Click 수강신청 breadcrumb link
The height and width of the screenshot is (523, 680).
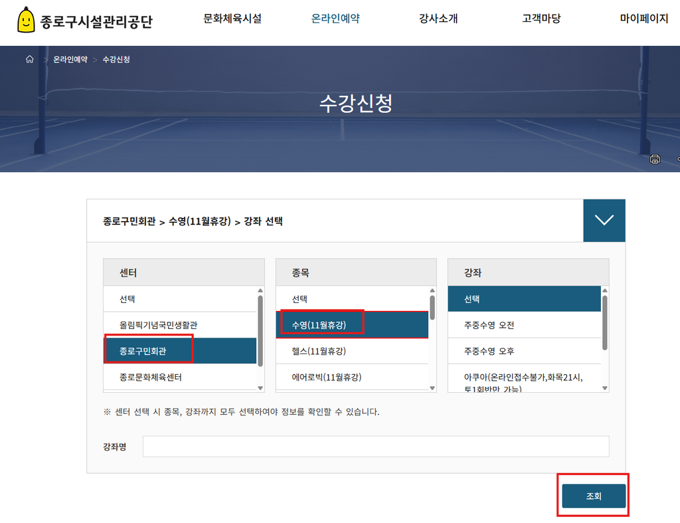coord(116,59)
